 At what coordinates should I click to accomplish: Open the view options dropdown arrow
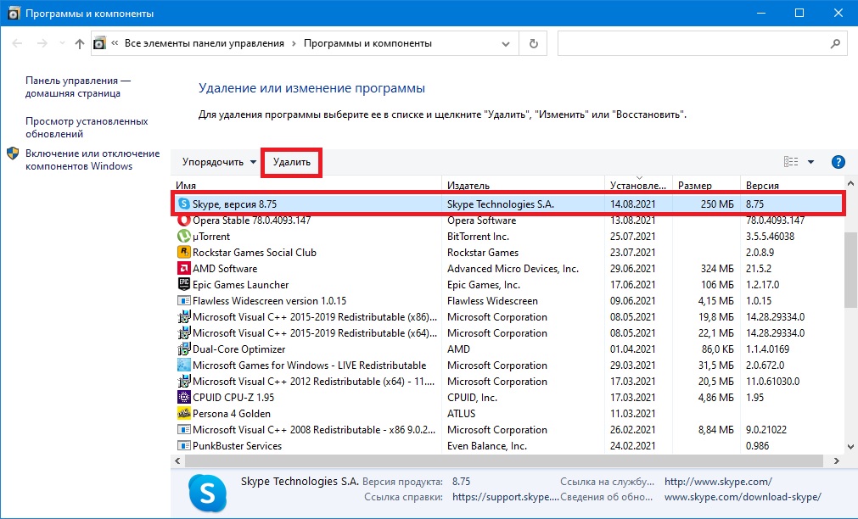810,162
